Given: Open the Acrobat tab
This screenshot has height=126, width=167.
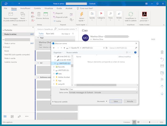Looking at the screenshot, I should 69,8.
